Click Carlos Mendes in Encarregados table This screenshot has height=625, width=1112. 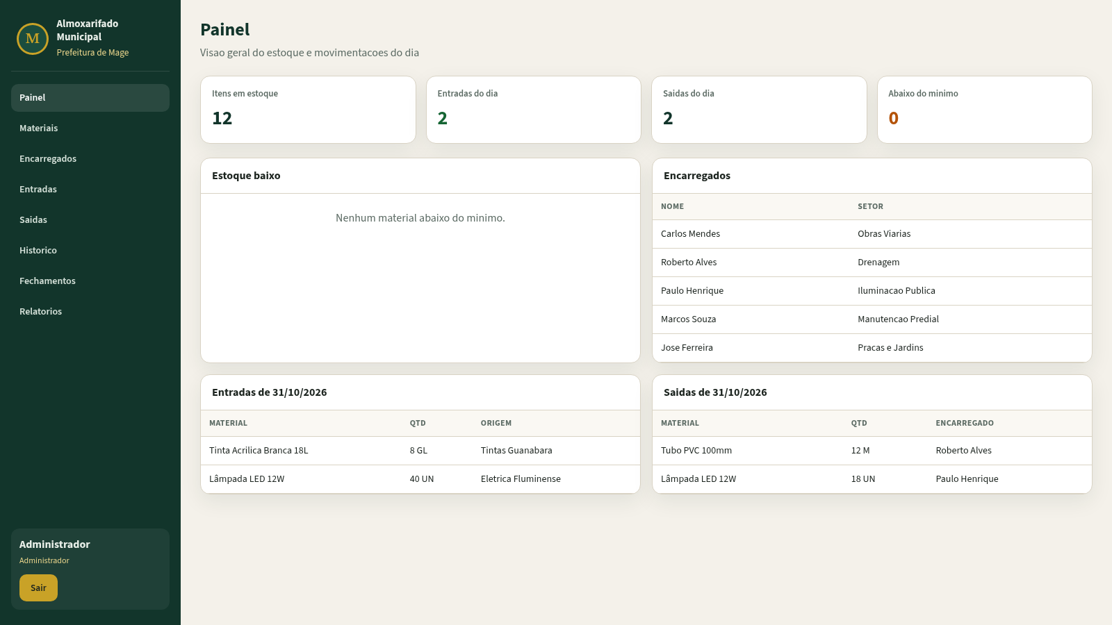[x=690, y=234]
